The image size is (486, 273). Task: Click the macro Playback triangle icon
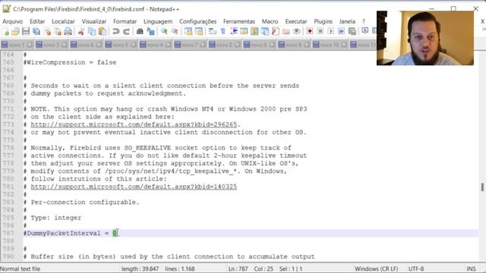331,31
